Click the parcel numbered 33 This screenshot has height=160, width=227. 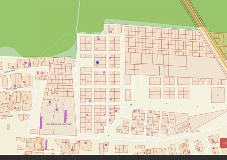[x=34, y=132]
